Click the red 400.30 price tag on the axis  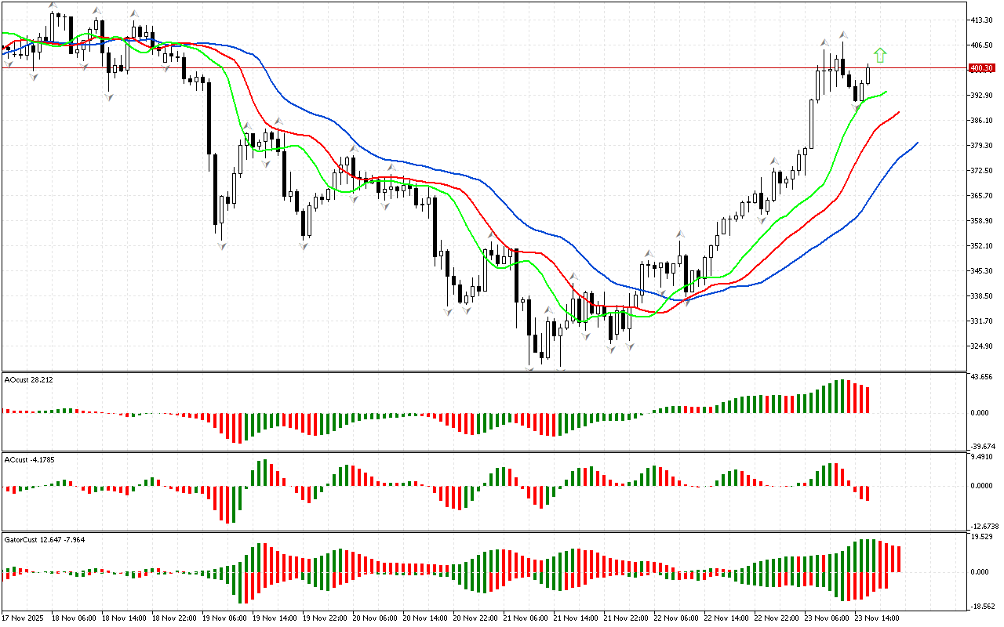click(981, 68)
